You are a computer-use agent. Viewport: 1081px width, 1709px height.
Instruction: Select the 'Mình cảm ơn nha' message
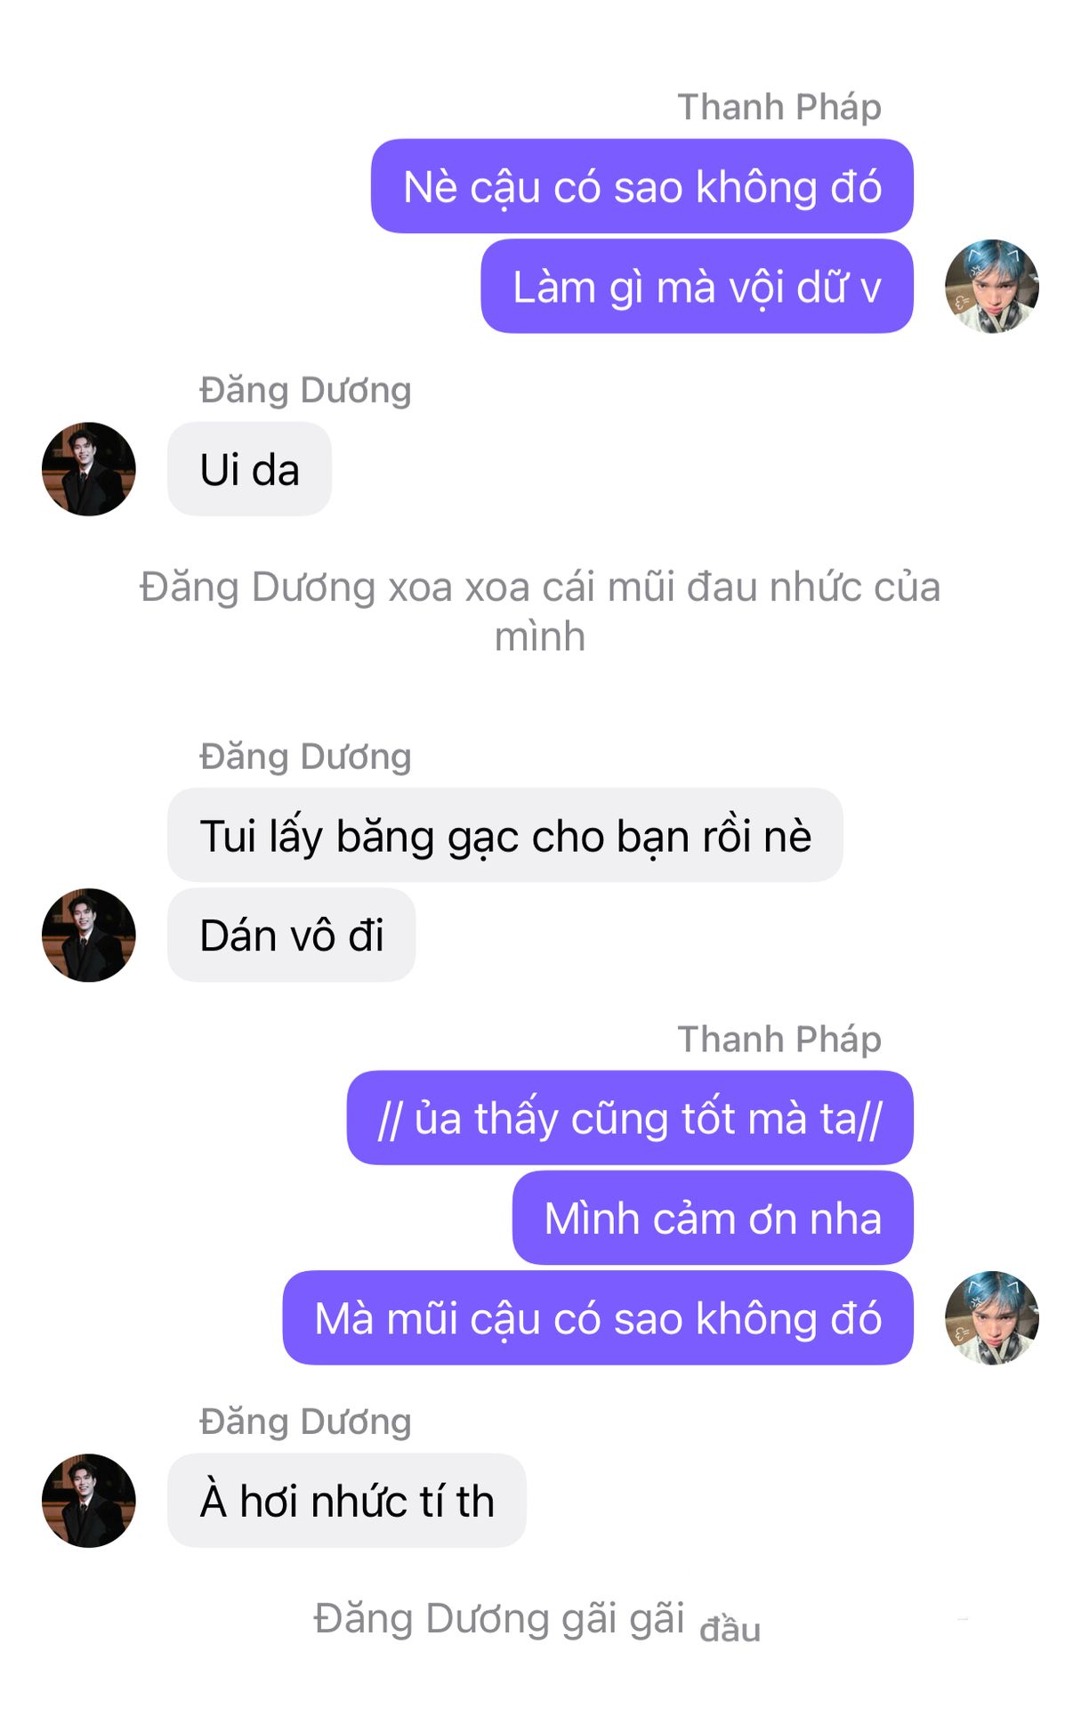click(713, 1218)
